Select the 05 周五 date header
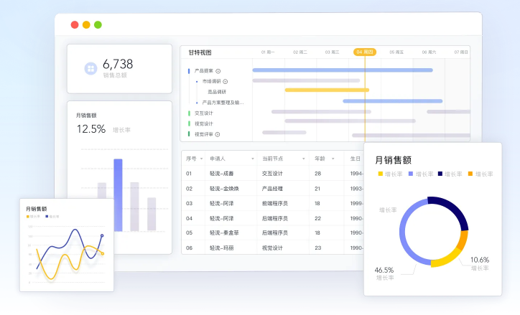Image resolution: width=520 pixels, height=315 pixels. tap(396, 52)
